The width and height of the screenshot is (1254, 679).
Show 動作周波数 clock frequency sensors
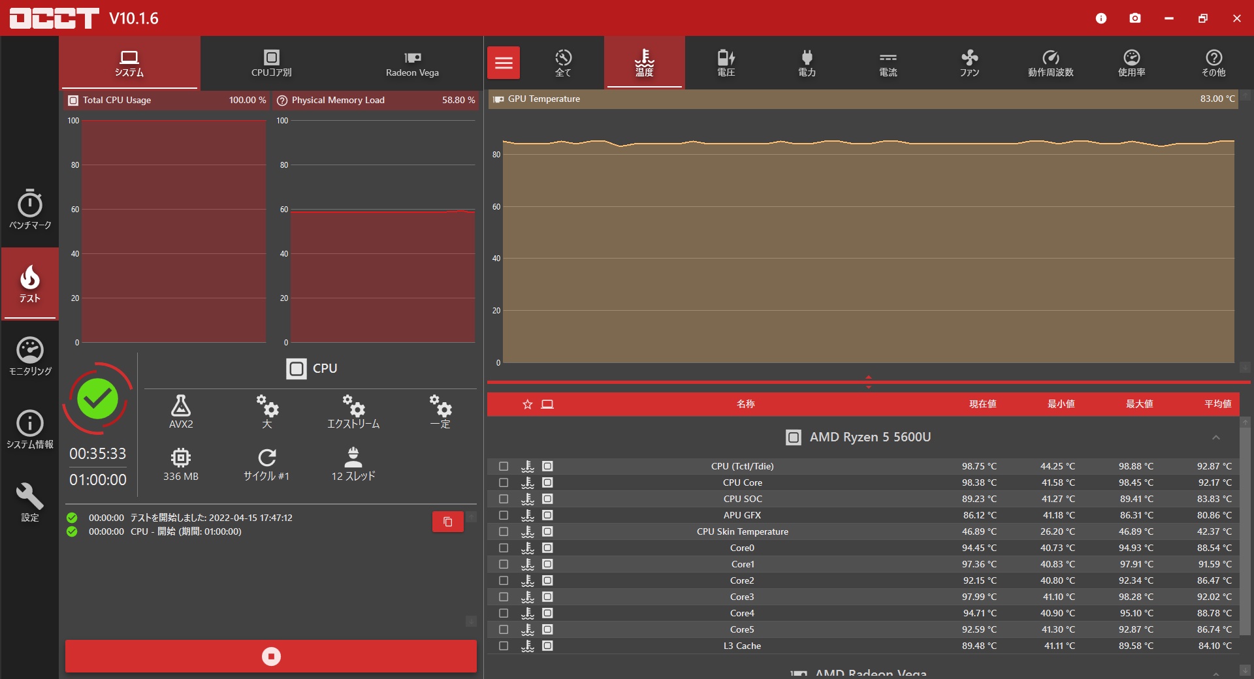coord(1051,63)
